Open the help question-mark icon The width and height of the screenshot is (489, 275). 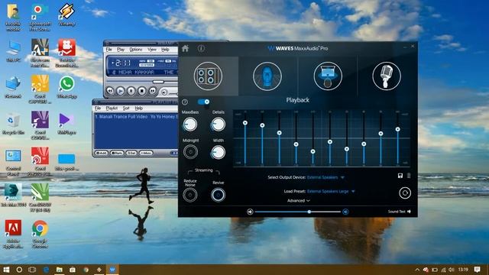point(185,102)
